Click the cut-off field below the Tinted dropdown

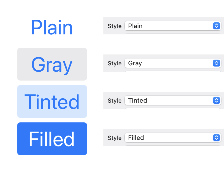pyautogui.click(x=172, y=108)
